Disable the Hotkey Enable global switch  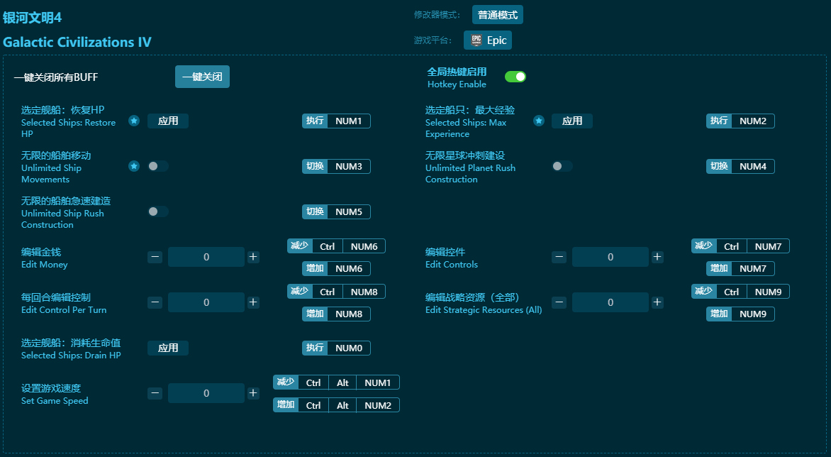point(515,76)
